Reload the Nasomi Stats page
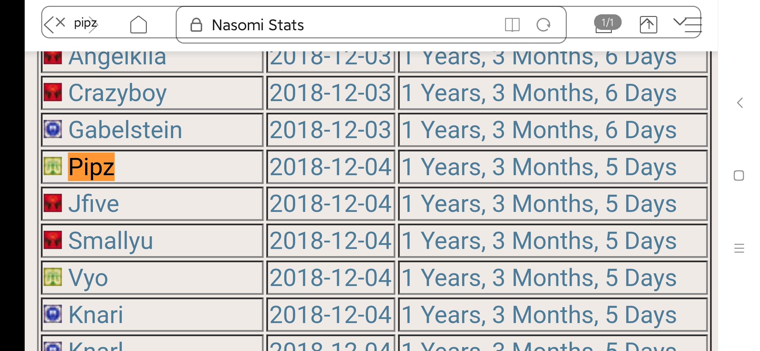 [x=543, y=25]
